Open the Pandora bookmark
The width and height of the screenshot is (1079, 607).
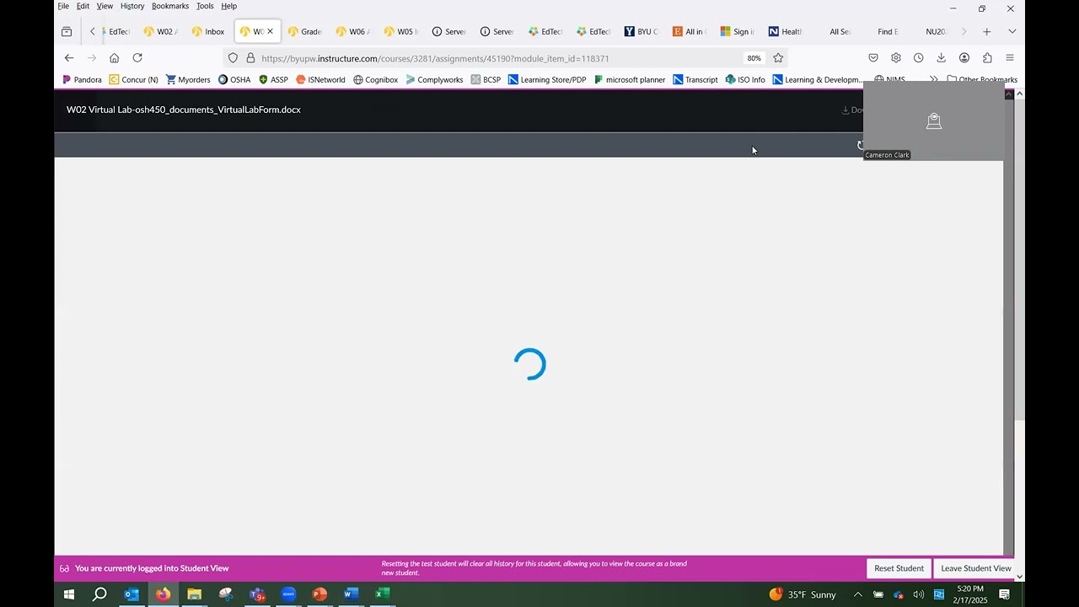82,80
